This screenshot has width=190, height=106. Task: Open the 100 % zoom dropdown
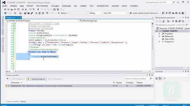tap(13, 72)
